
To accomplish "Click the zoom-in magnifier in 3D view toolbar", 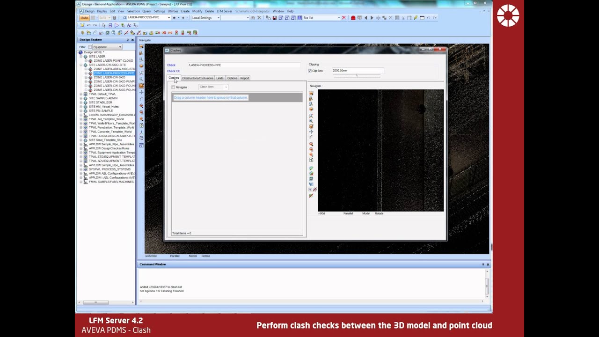I will pyautogui.click(x=141, y=79).
